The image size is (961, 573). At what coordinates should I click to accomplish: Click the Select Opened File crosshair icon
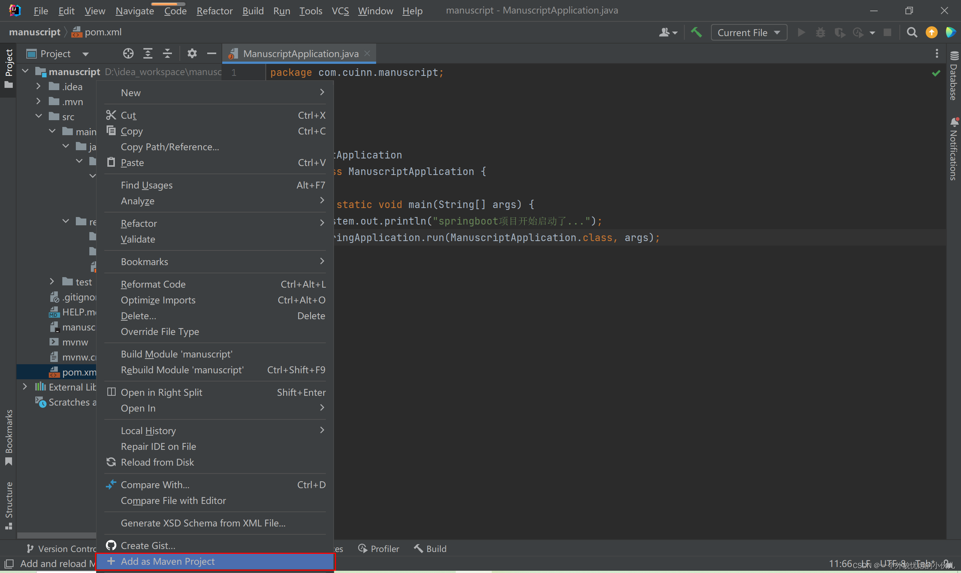[128, 54]
